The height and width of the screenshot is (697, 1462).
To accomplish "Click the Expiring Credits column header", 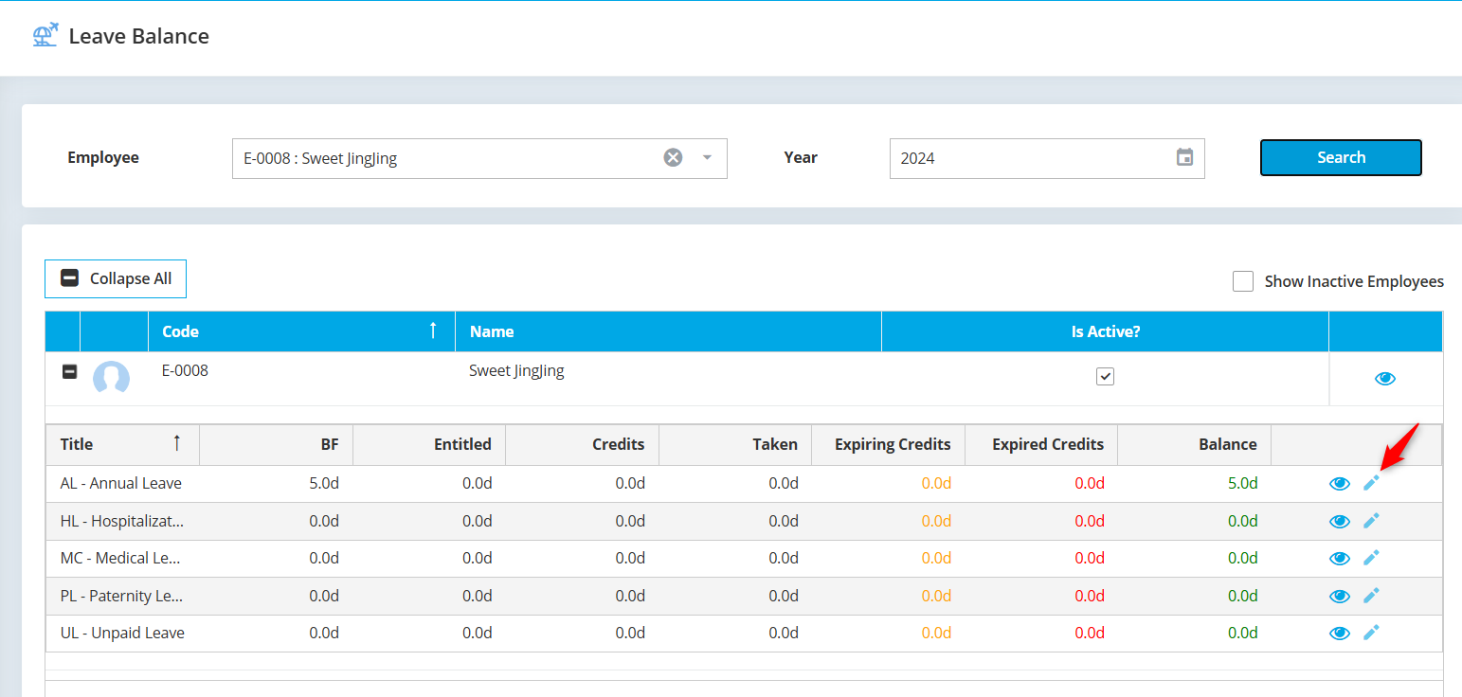I will point(889,444).
